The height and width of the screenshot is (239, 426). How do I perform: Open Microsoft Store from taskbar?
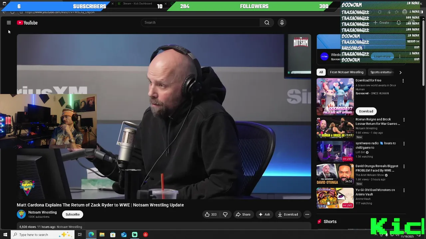point(113,235)
